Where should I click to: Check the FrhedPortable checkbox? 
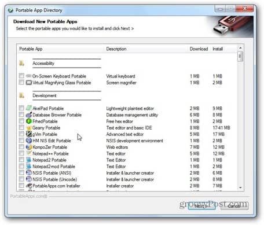(21, 121)
